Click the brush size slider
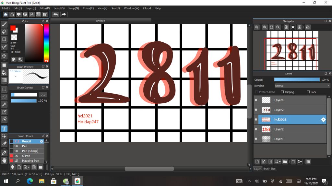Image resolution: width=332 pixels, height=186 pixels. [24, 95]
